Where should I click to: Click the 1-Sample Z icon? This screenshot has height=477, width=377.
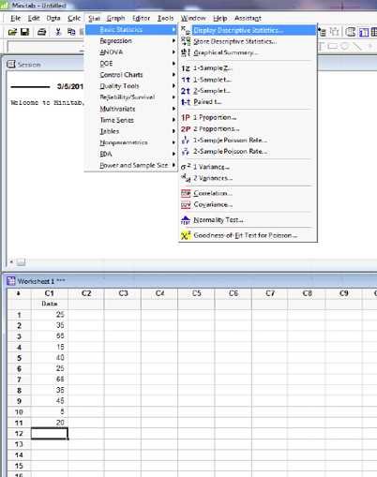186,68
